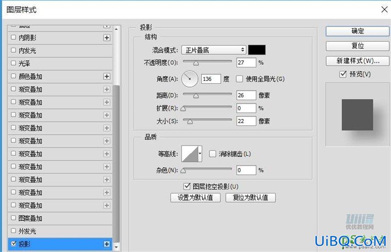Click the 距离 slider handle
Viewport: 391px width, 252px height.
196,96
